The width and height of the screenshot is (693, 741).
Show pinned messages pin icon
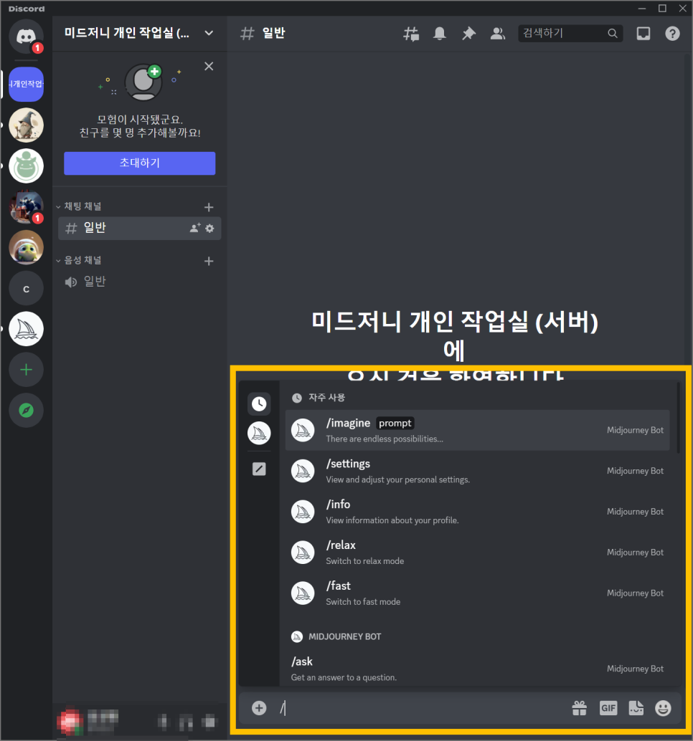(x=468, y=34)
